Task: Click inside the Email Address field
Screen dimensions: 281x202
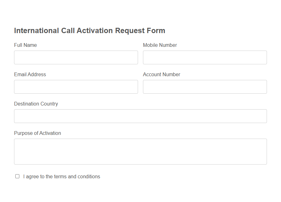Action: (x=76, y=86)
